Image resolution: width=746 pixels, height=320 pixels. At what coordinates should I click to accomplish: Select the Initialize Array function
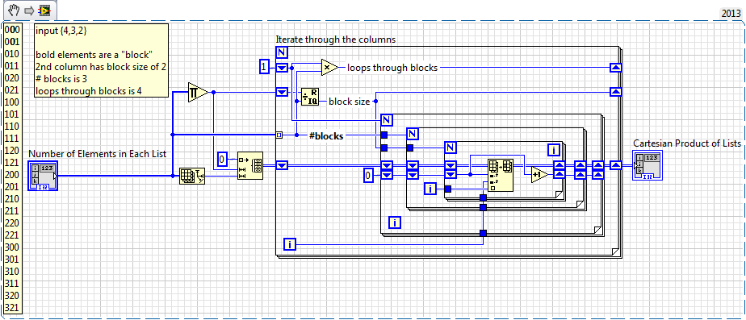tap(250, 166)
